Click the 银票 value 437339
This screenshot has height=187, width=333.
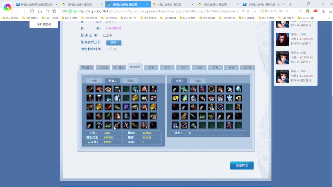point(147,138)
